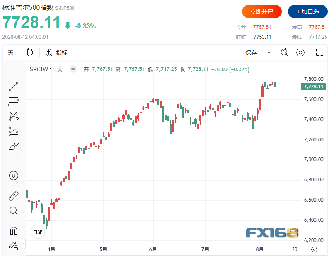This screenshot has width=331, height=256.
Task: Open the horizontal lines Fibonacci tool
Action: point(14,101)
